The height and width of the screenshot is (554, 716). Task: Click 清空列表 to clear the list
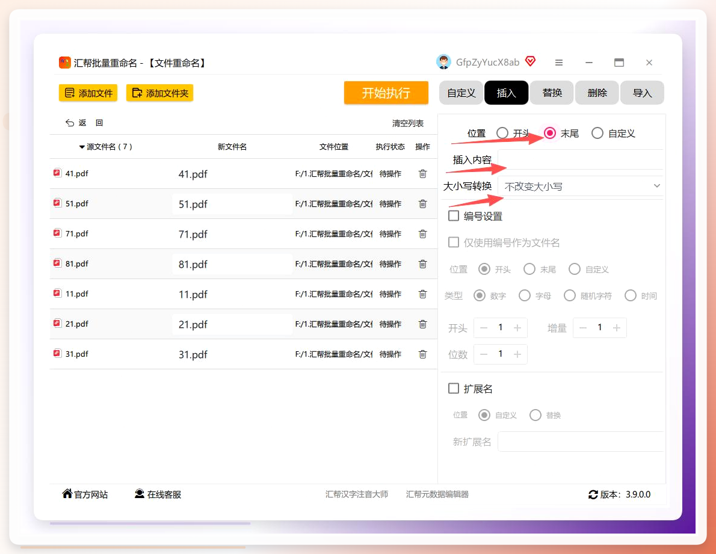click(x=408, y=123)
